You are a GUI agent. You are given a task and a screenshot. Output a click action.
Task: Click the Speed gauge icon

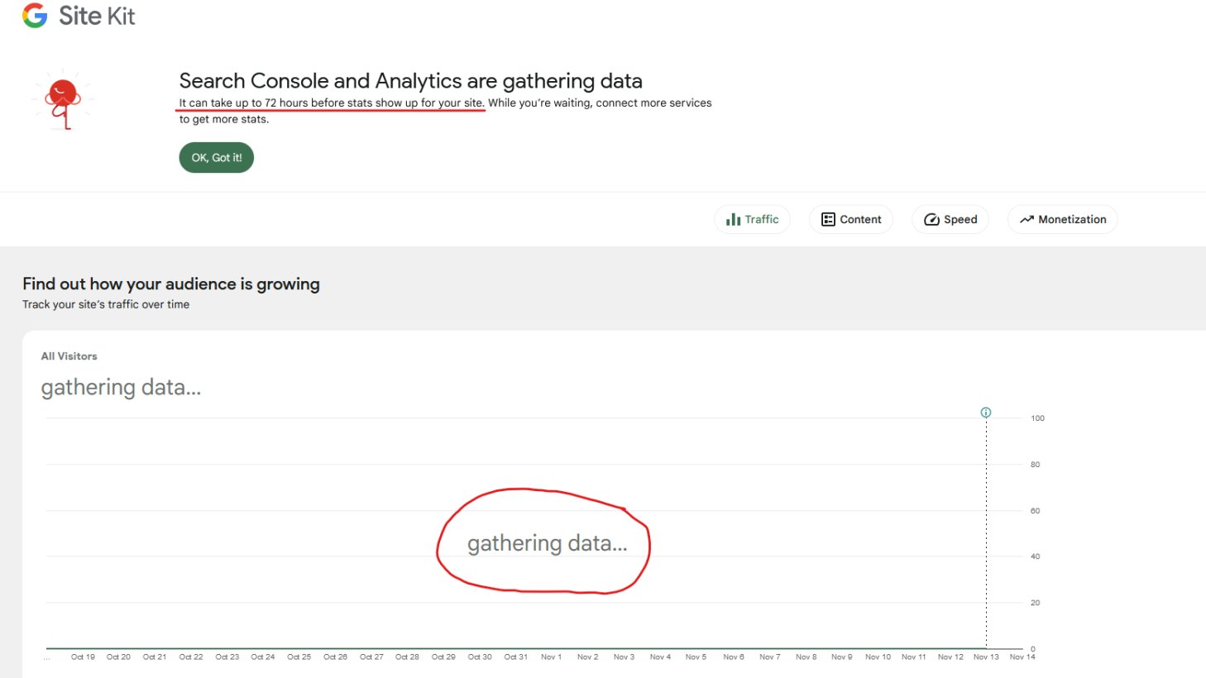(x=931, y=219)
